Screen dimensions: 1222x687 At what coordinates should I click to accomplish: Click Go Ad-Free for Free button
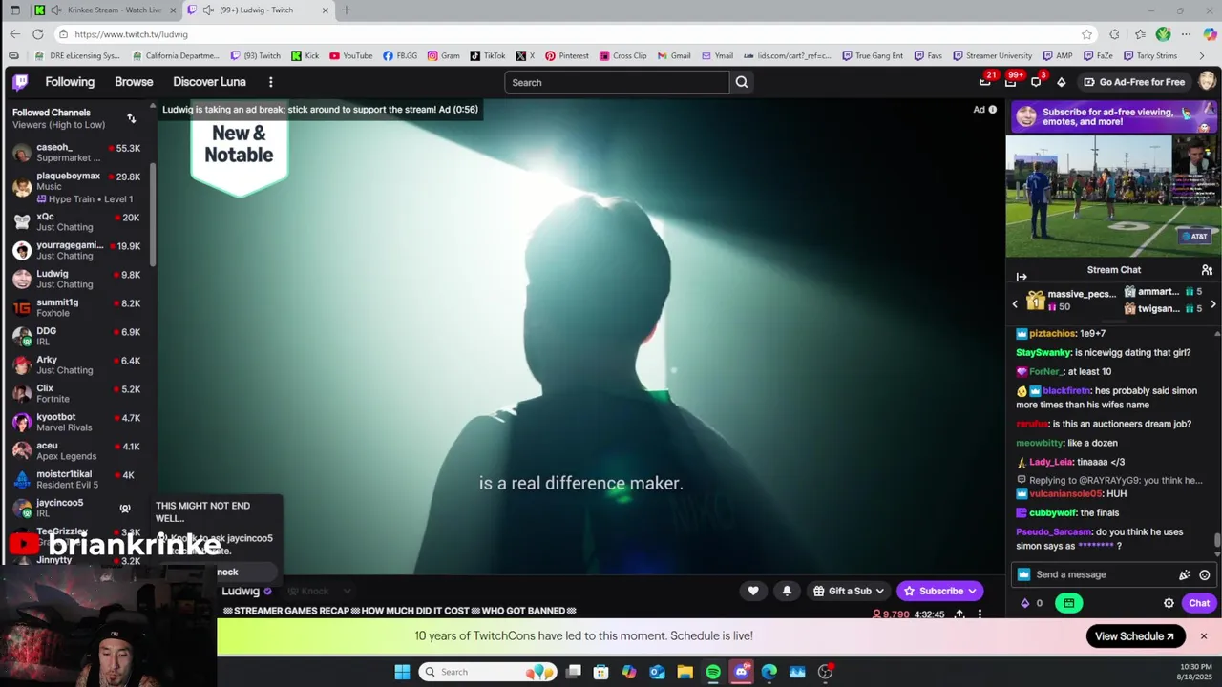click(x=1134, y=82)
